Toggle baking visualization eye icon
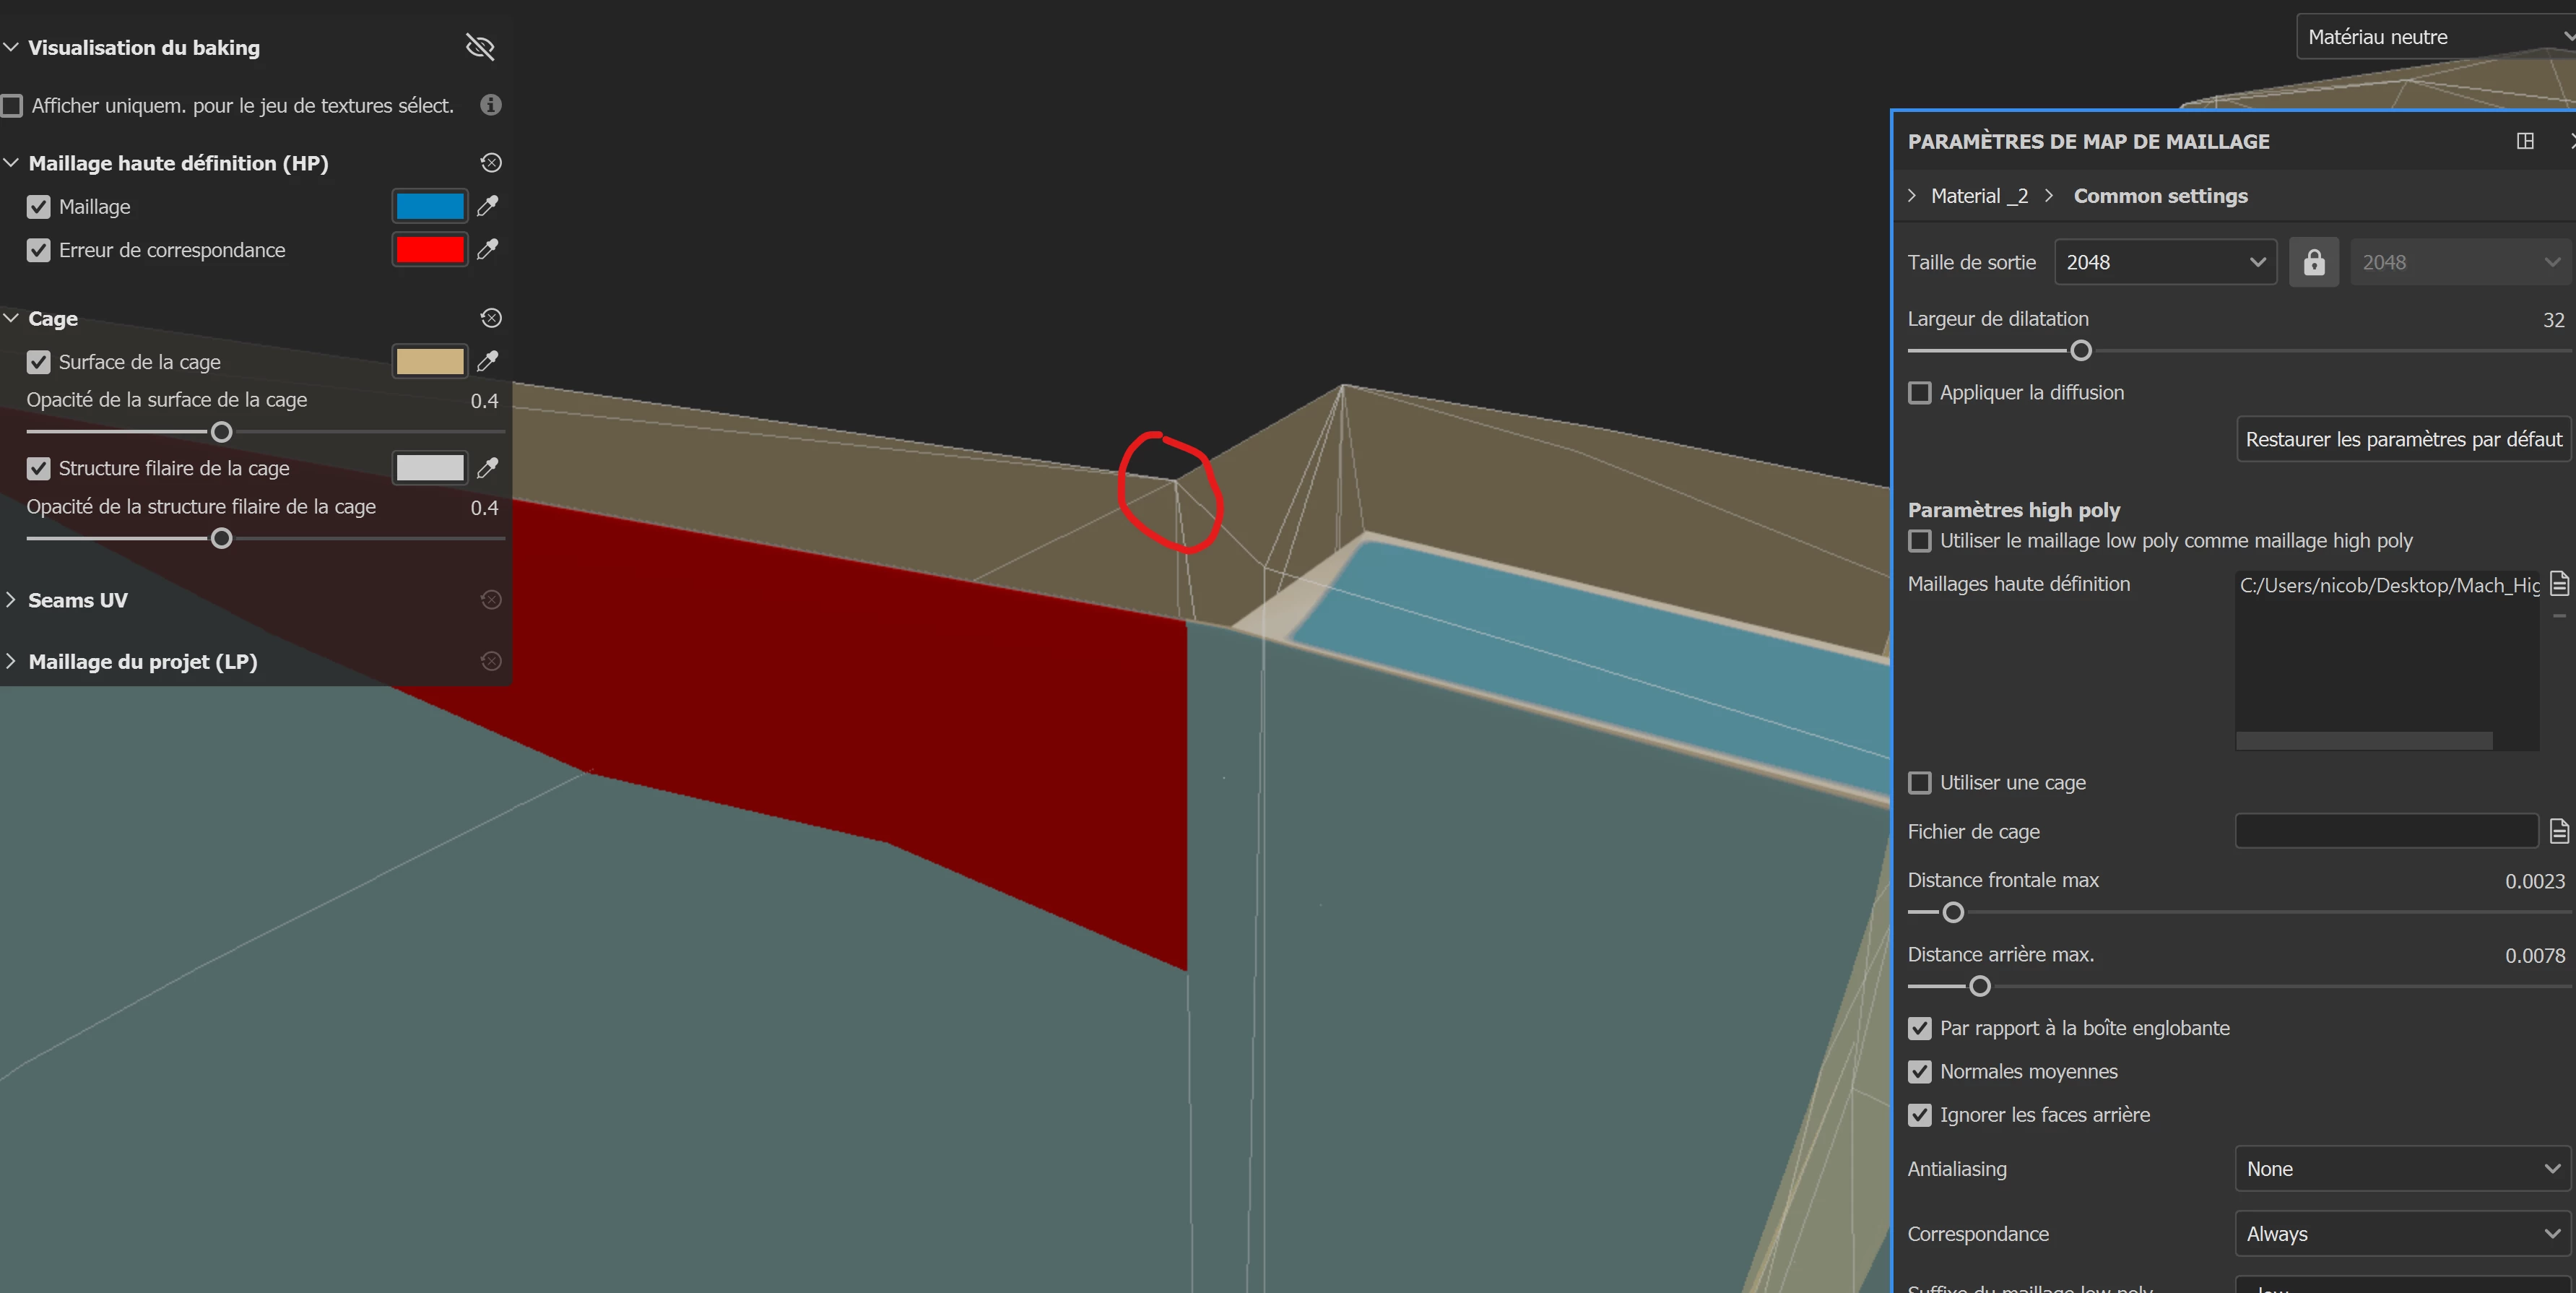2576x1293 pixels. click(x=480, y=47)
